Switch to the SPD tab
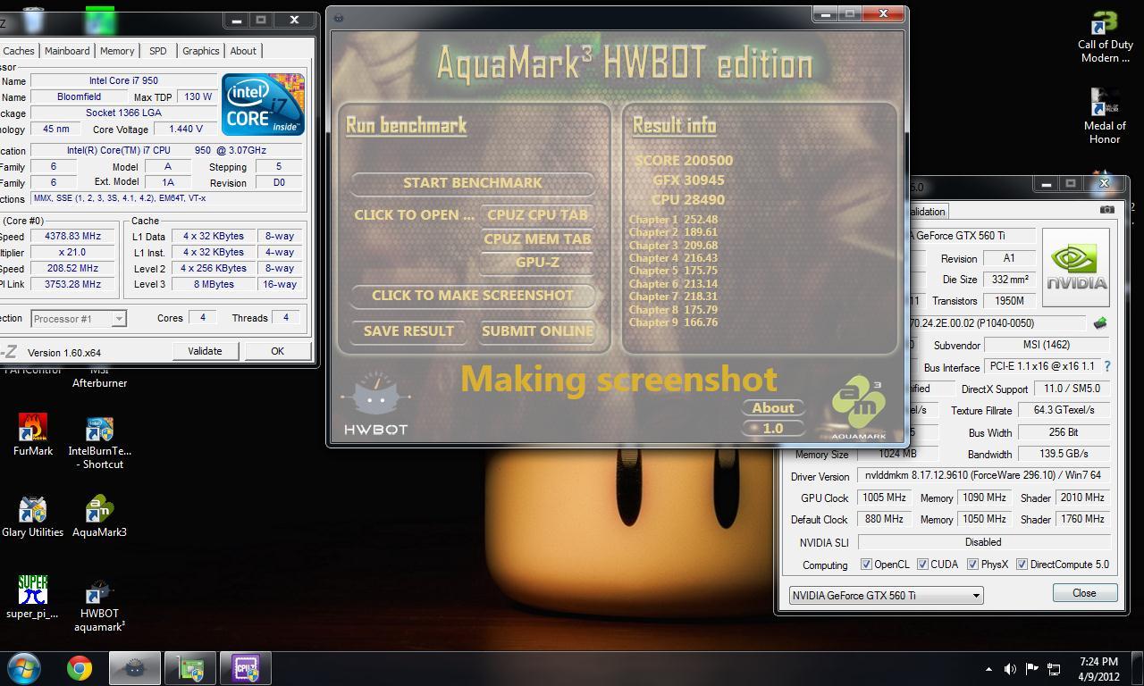1144x686 pixels. tap(158, 51)
